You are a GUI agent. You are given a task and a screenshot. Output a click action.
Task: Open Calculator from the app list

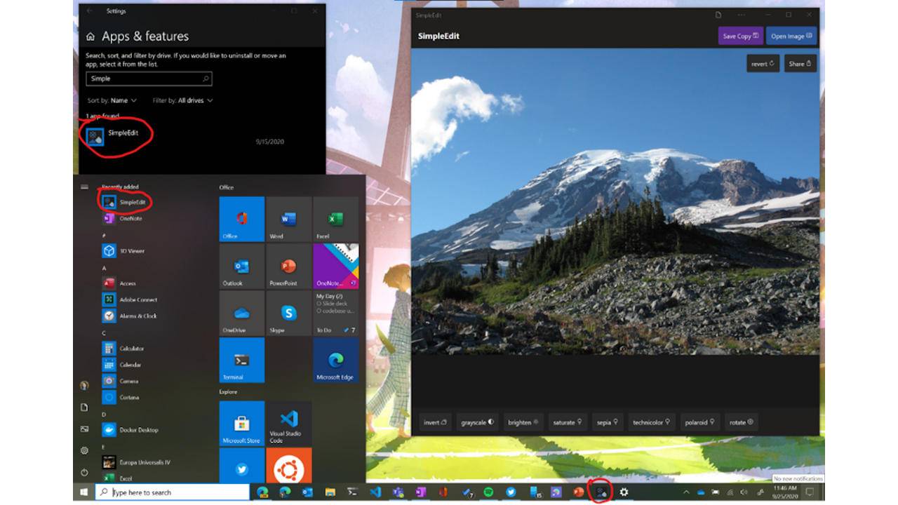[x=124, y=348]
